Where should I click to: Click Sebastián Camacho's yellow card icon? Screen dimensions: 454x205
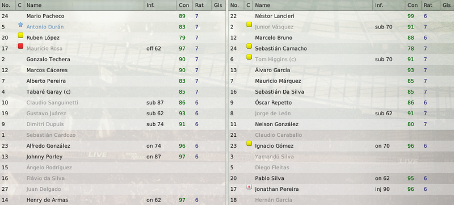[x=249, y=46]
